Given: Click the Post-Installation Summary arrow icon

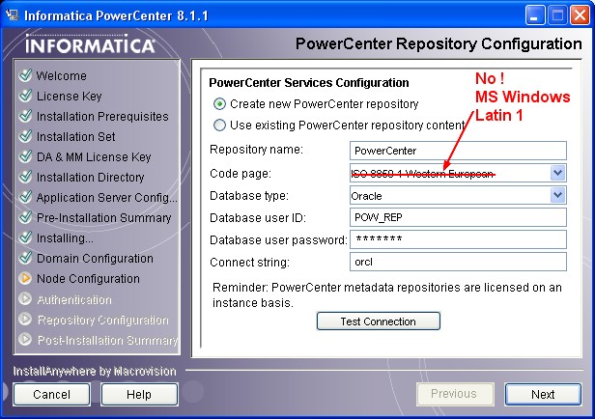Looking at the screenshot, I should 25,339.
